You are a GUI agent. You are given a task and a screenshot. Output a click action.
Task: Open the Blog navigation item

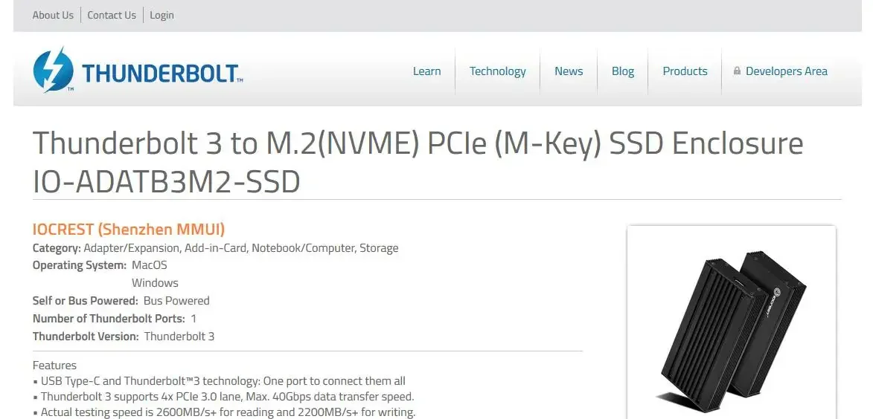(623, 71)
